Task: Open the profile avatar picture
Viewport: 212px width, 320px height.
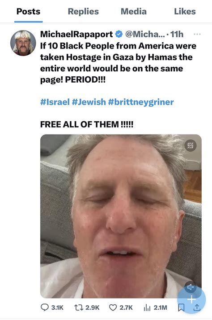Action: [x=23, y=43]
